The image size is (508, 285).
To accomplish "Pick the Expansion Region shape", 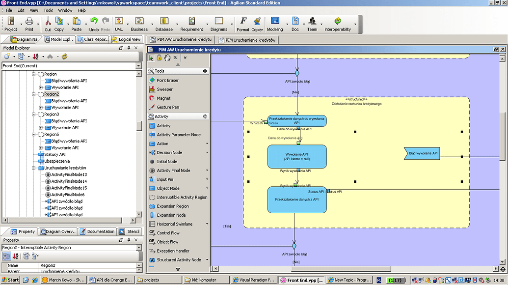I will pyautogui.click(x=169, y=206).
